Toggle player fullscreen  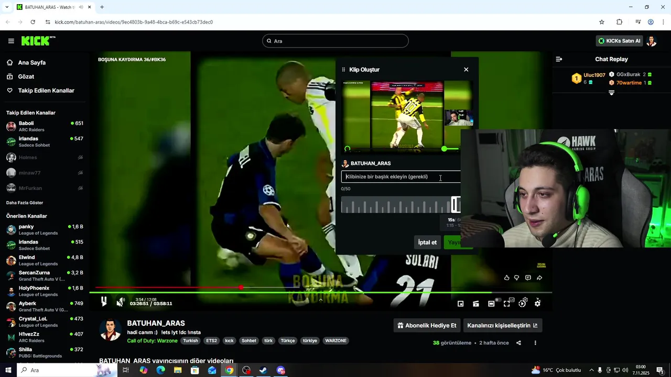507,303
